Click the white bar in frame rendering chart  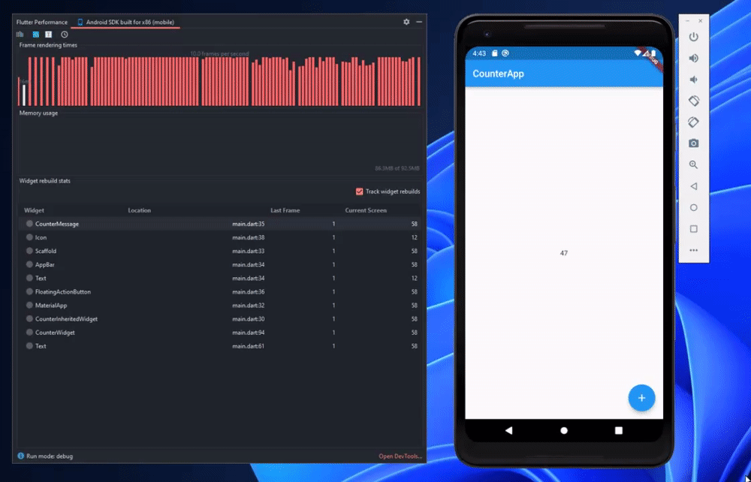(24, 95)
